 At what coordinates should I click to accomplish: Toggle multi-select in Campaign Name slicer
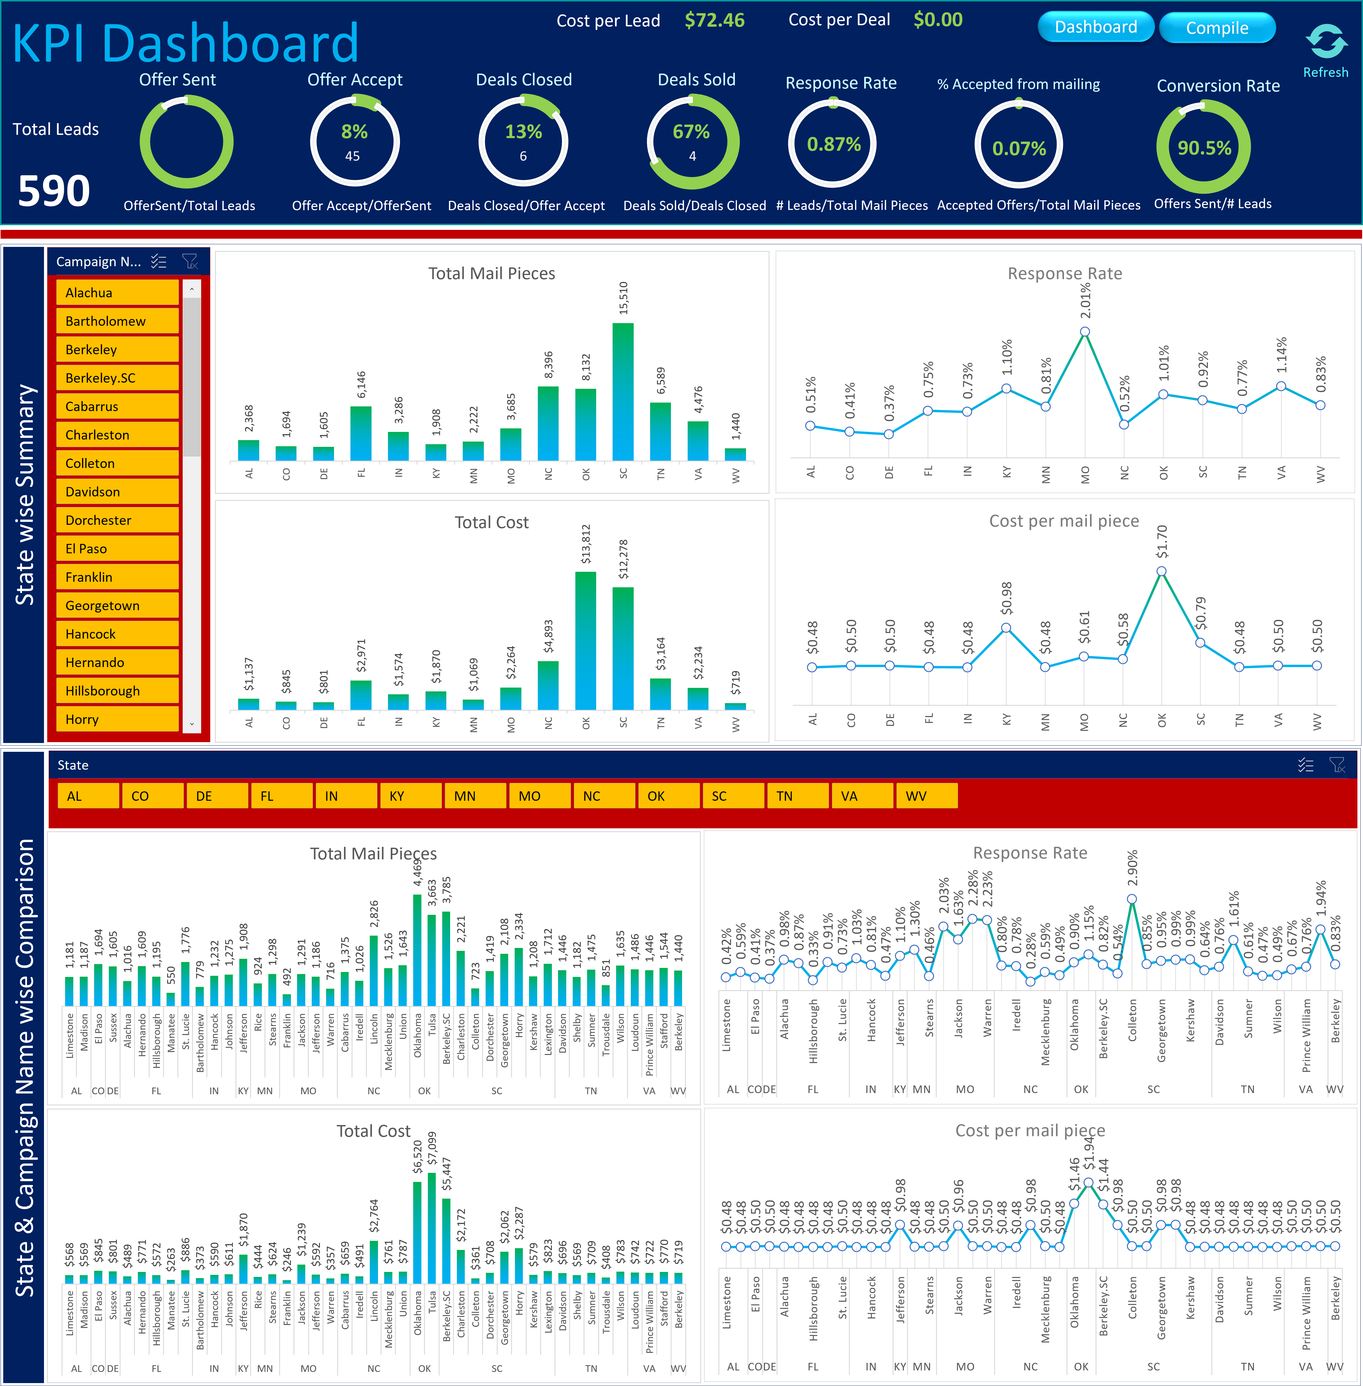coord(159,262)
